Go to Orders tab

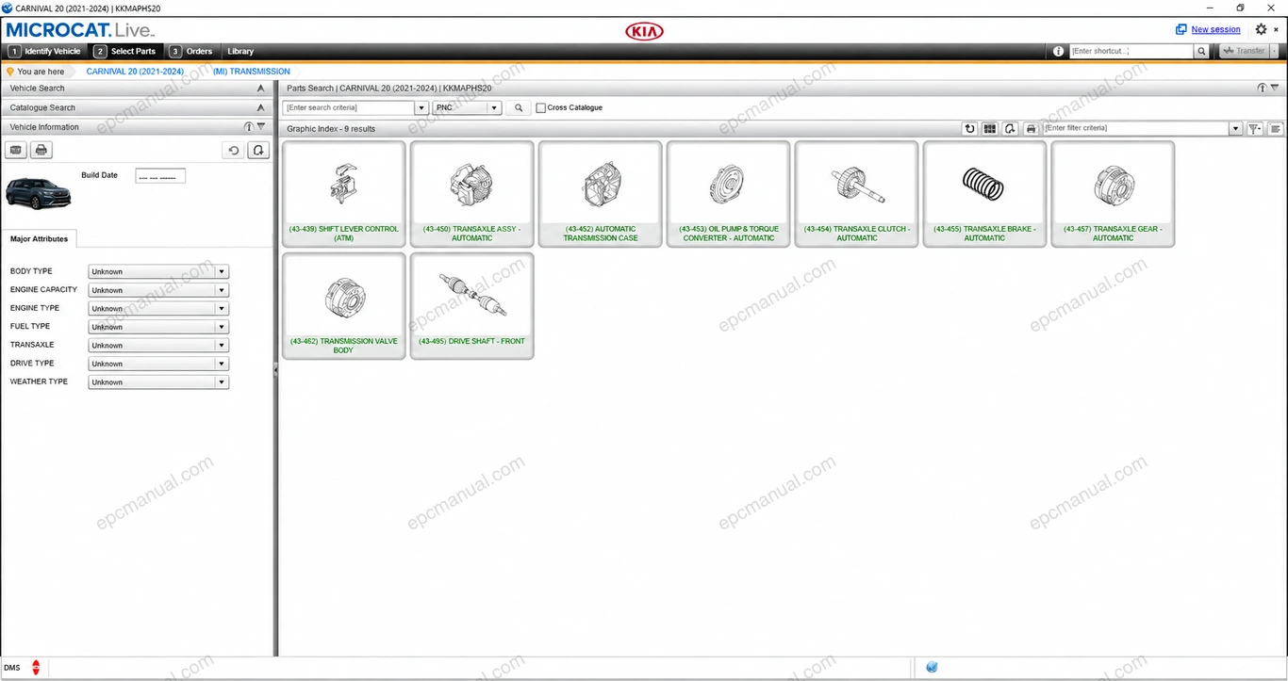191,52
